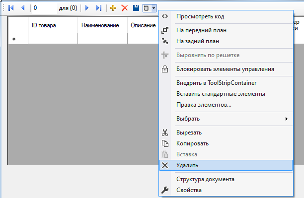
Task: Click empty cell under 'Описание'
Action: pos(143,39)
